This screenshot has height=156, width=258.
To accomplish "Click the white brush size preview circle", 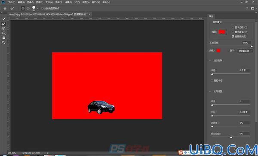I will point(34,8).
